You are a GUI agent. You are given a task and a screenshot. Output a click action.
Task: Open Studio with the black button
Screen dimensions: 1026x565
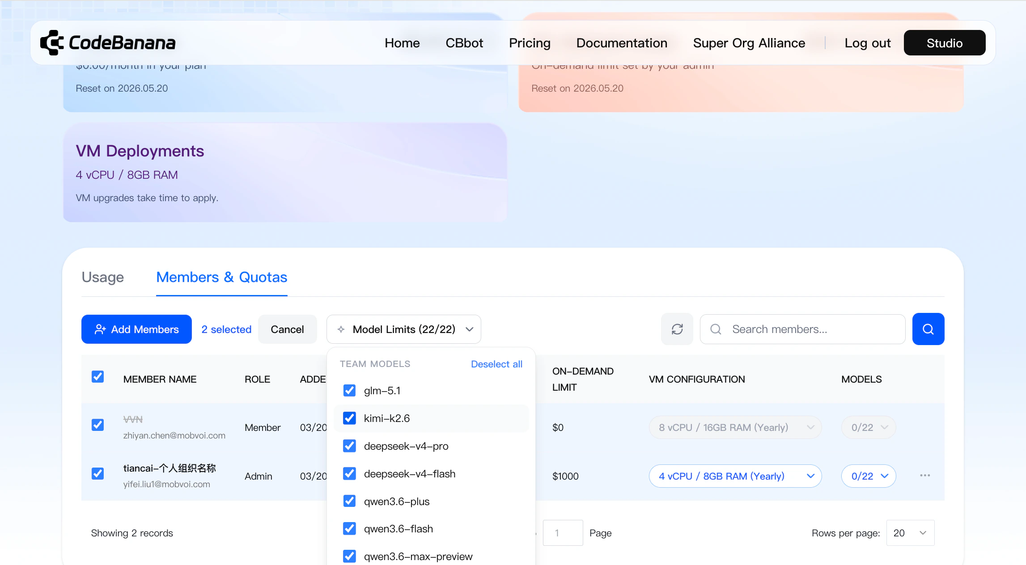click(x=945, y=43)
